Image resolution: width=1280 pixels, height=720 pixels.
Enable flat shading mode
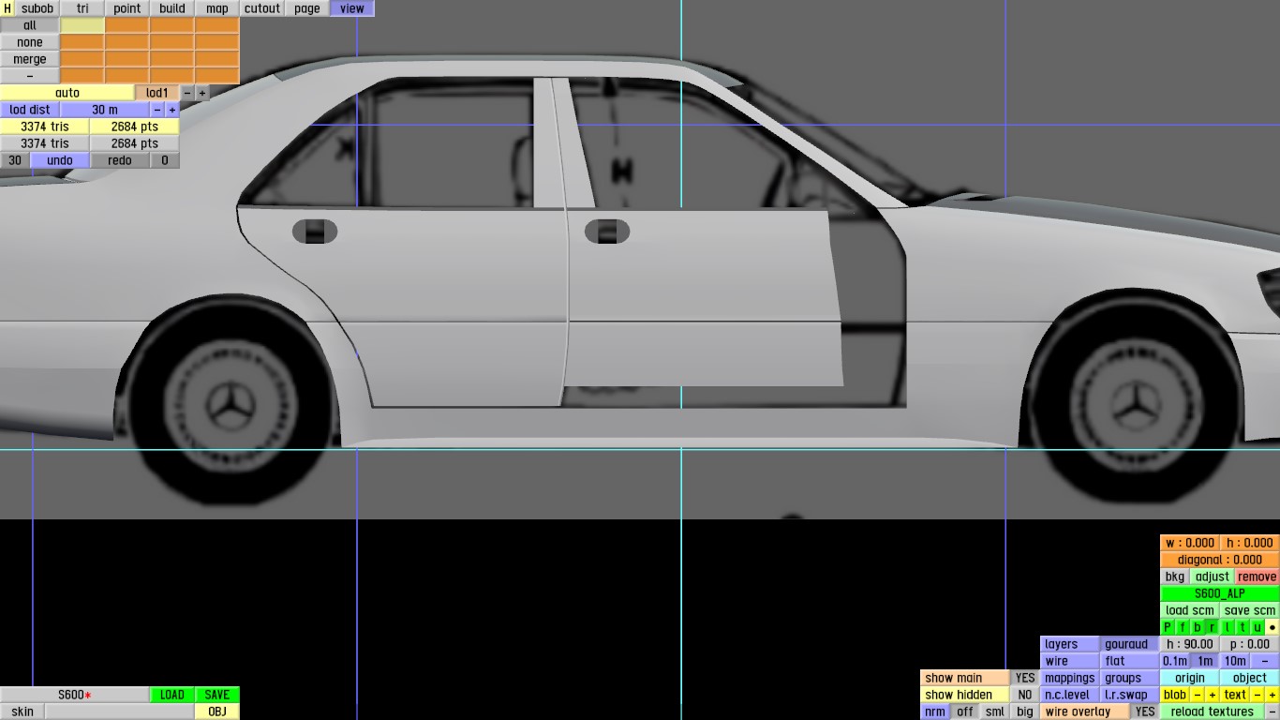coord(1130,661)
